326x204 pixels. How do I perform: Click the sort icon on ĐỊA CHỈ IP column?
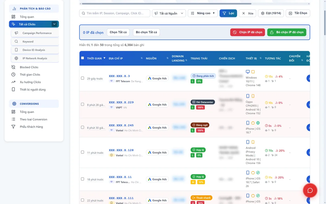click(142, 58)
